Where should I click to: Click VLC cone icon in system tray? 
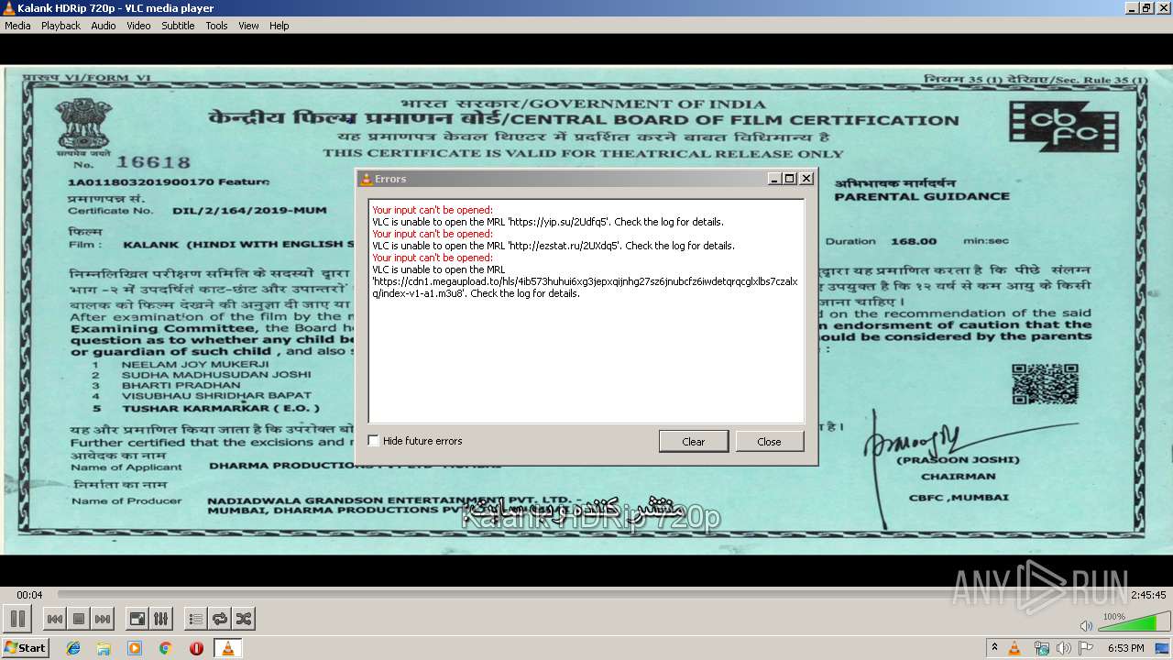[x=1014, y=648]
